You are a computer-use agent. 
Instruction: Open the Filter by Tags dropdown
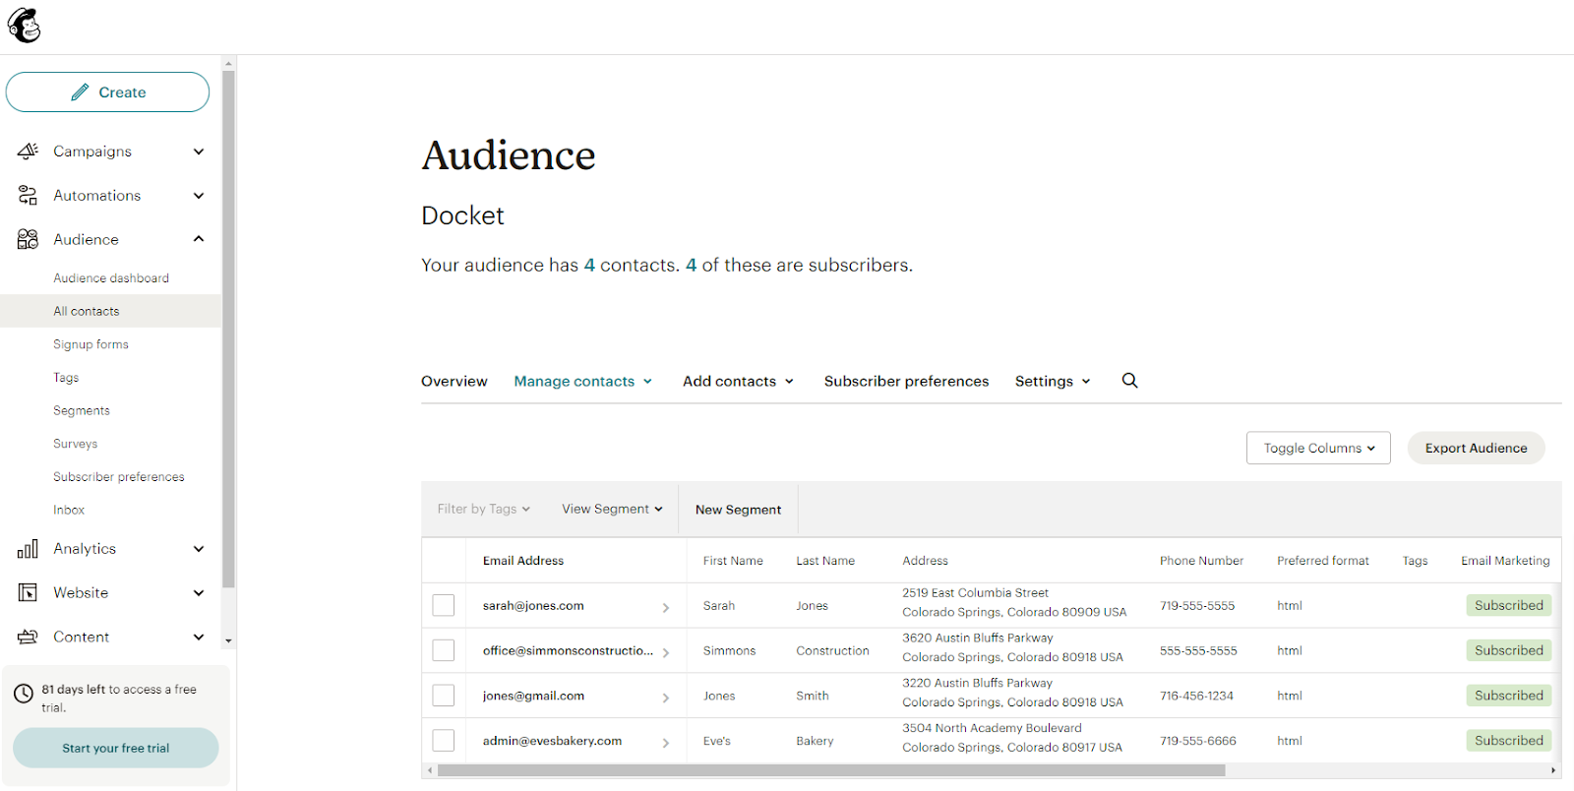pos(484,509)
